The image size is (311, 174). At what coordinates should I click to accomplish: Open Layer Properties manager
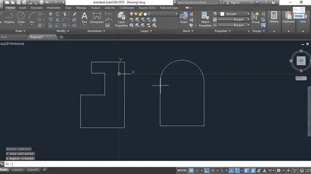(x=121, y=19)
